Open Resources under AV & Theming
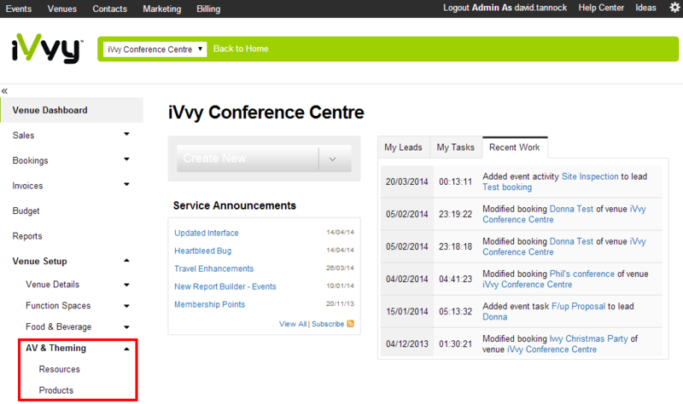Screen dimensions: 683x404 (60, 369)
